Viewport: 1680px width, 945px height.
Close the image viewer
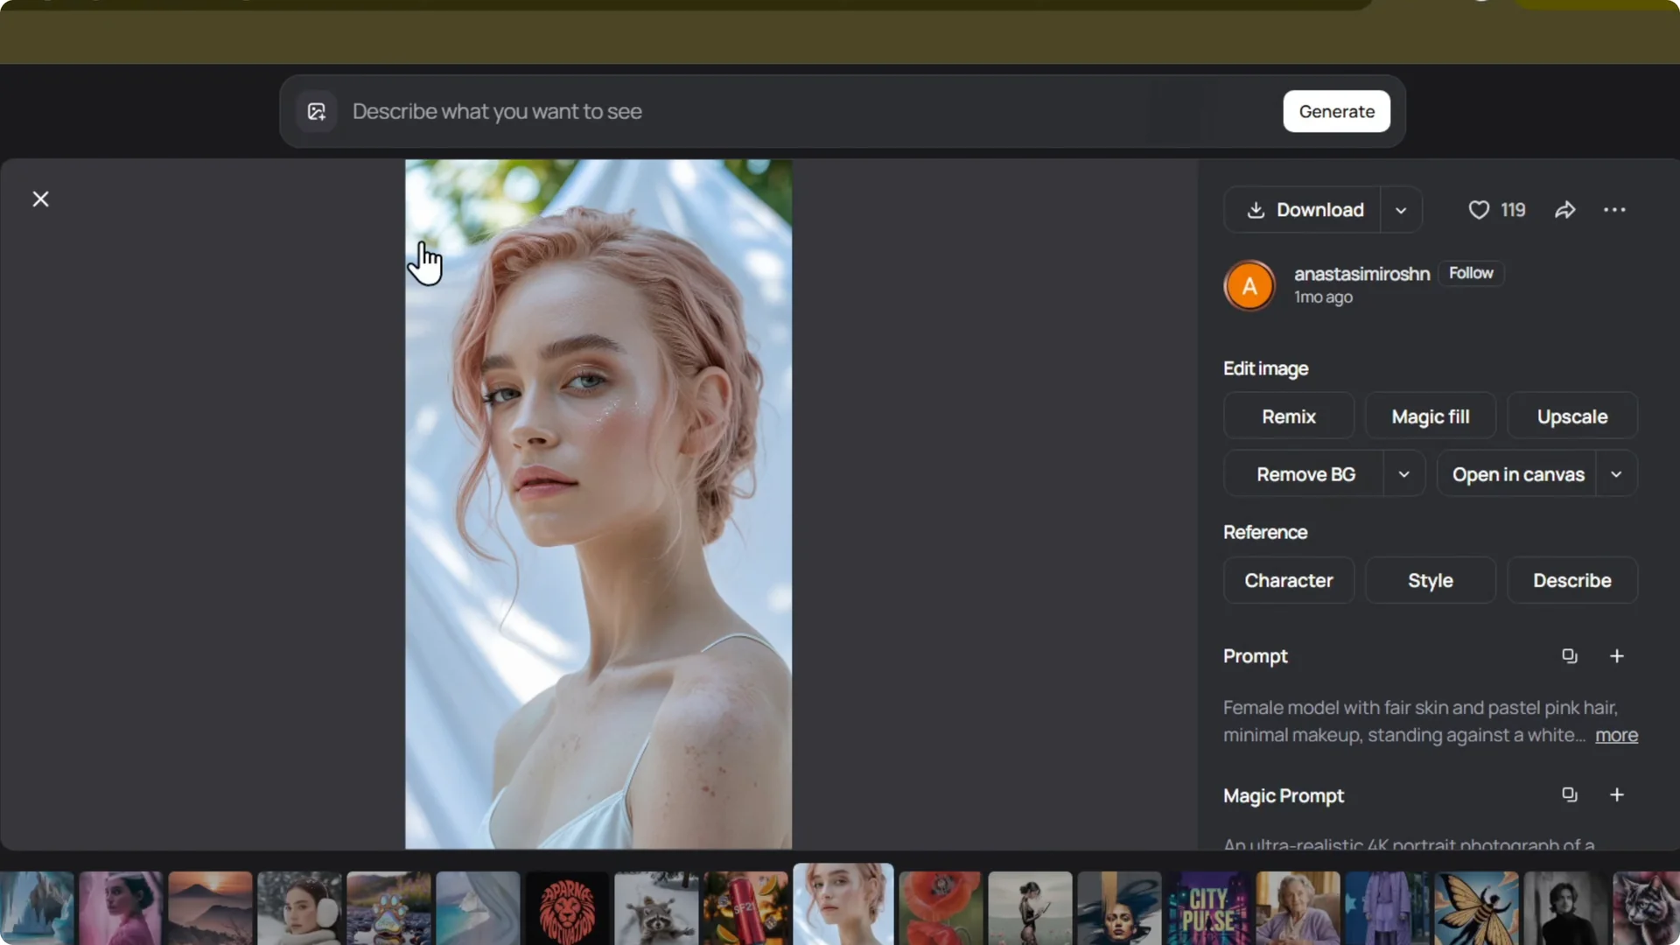point(40,199)
